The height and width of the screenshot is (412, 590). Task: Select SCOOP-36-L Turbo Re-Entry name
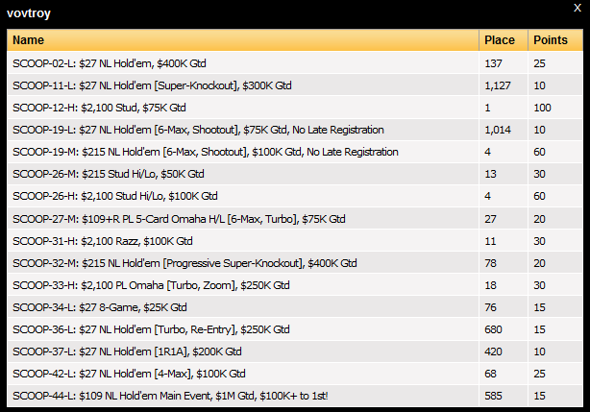coord(151,329)
